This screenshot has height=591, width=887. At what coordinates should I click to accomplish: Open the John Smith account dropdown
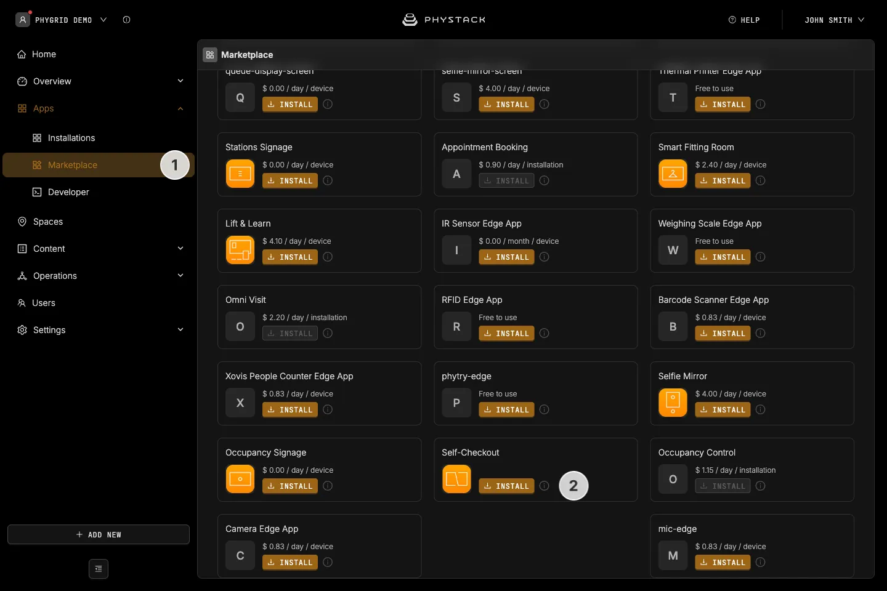pos(834,20)
